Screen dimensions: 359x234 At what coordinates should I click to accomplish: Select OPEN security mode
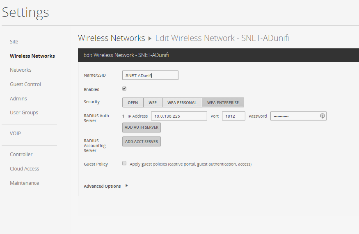point(133,102)
